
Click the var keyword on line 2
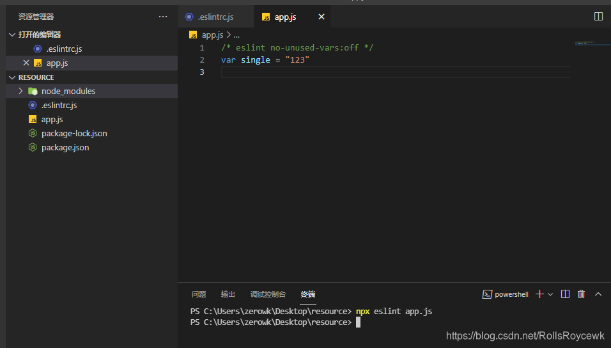(228, 59)
